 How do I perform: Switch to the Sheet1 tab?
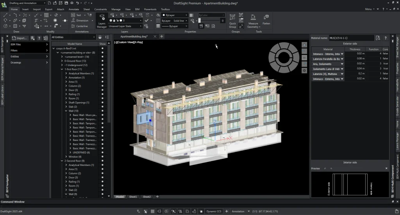[133, 197]
